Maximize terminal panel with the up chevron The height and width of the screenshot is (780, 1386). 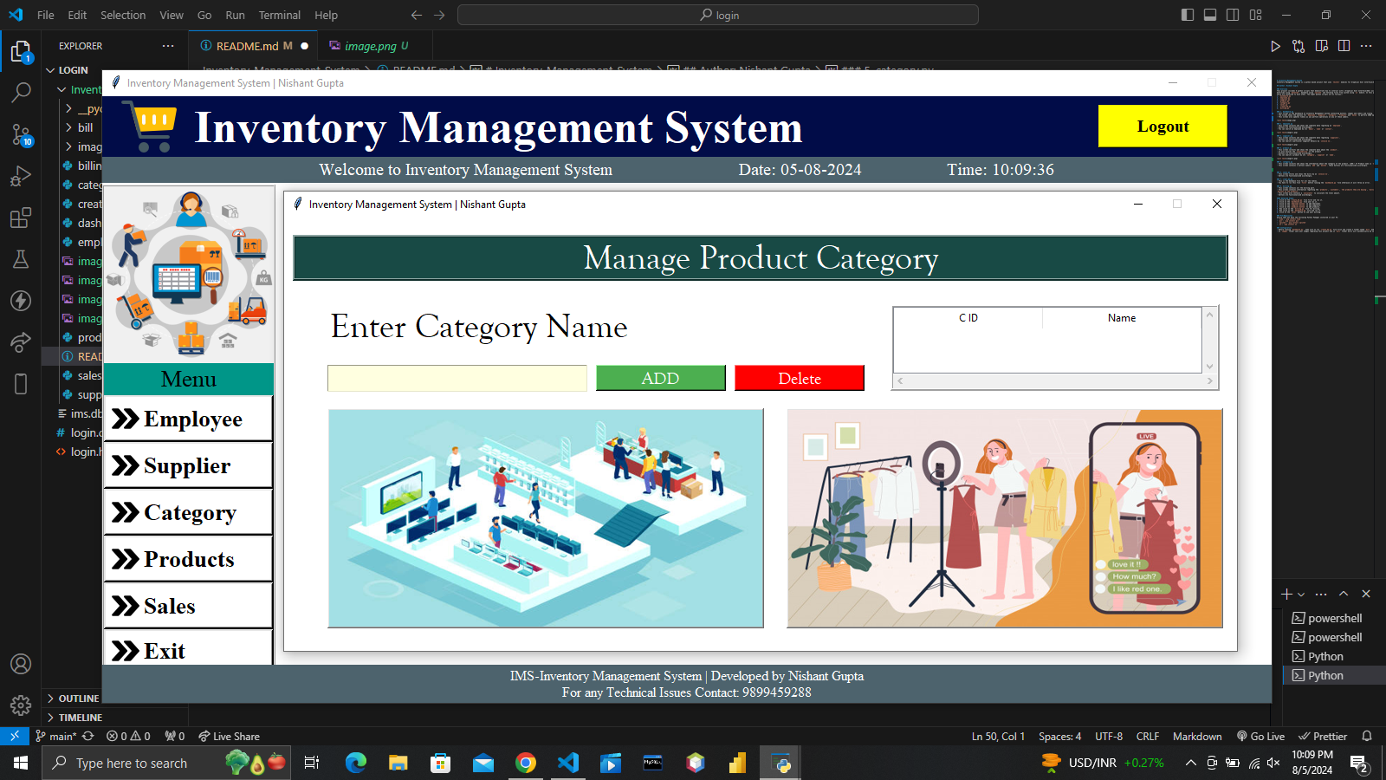tap(1344, 594)
